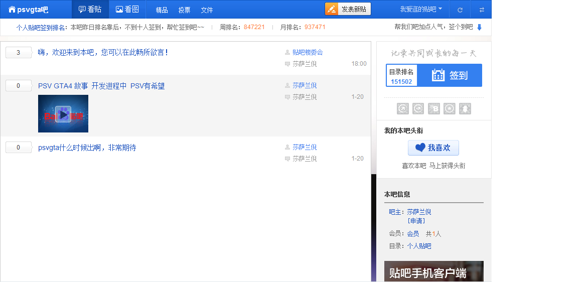Click the BB letter badge icon
This screenshot has height=282, width=587.
pyautogui.click(x=434, y=108)
